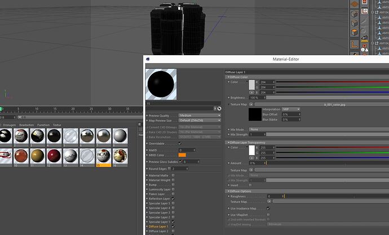The image size is (389, 235).
Task: Open the Mix Mode dropdown under Diffuse Color
Action: 319,130
